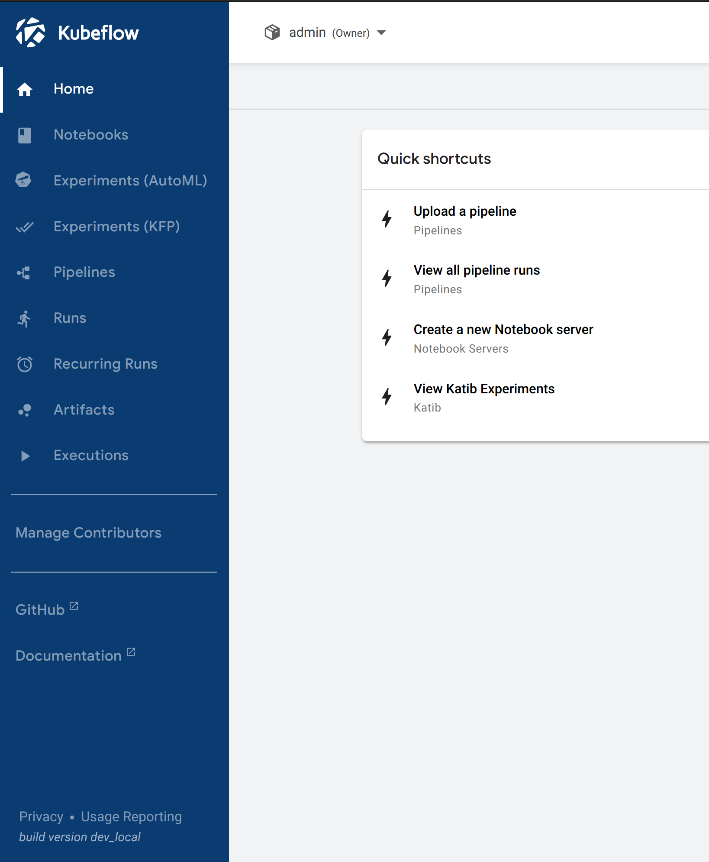The height and width of the screenshot is (862, 709).
Task: Open the admin namespace dropdown
Action: pyautogui.click(x=381, y=33)
